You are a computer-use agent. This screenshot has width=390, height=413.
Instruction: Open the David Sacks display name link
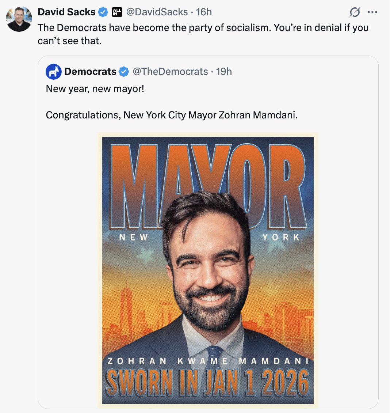click(66, 12)
